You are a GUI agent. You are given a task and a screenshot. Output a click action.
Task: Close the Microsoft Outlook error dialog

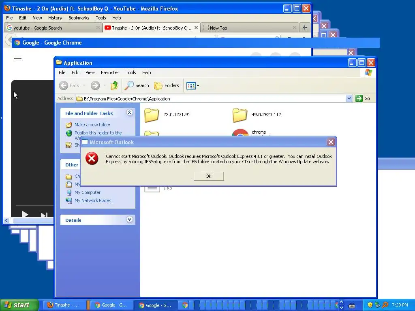click(x=331, y=142)
